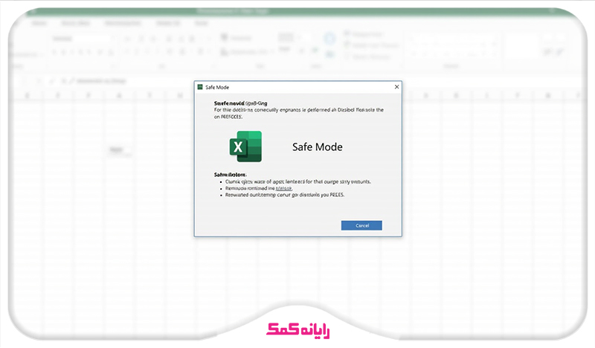Click the Cancel button in the dialog
595x348 pixels.
pos(361,225)
